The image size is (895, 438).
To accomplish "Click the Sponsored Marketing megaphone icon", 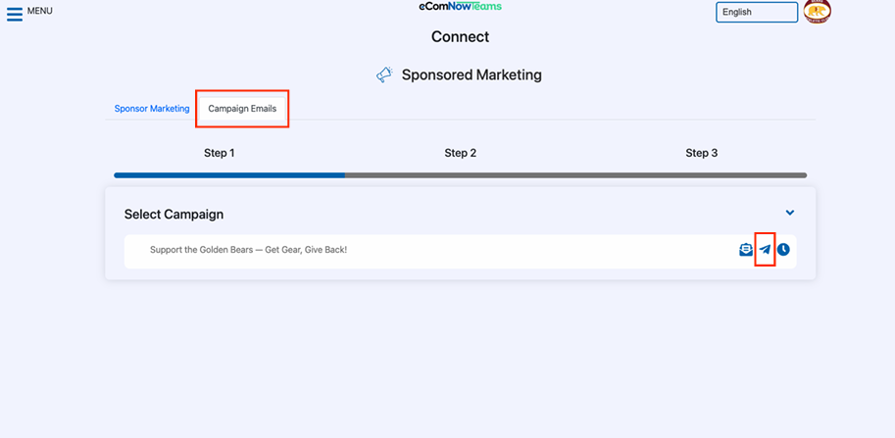I will click(384, 74).
